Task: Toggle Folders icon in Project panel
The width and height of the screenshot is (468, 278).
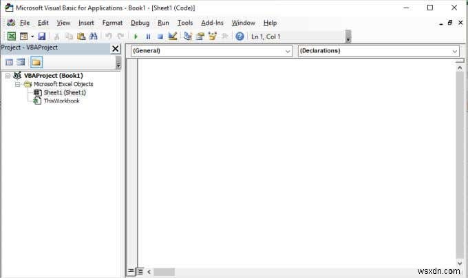Action: (36, 62)
